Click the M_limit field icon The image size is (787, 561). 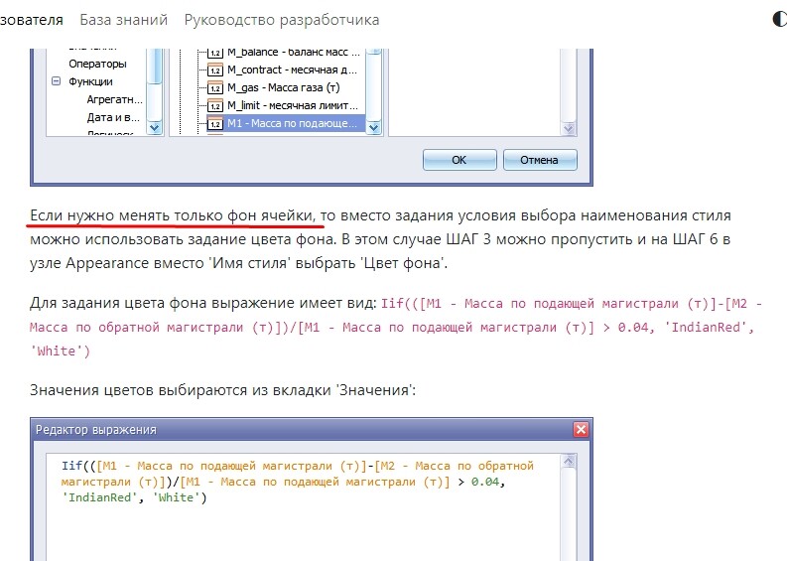pyautogui.click(x=214, y=105)
